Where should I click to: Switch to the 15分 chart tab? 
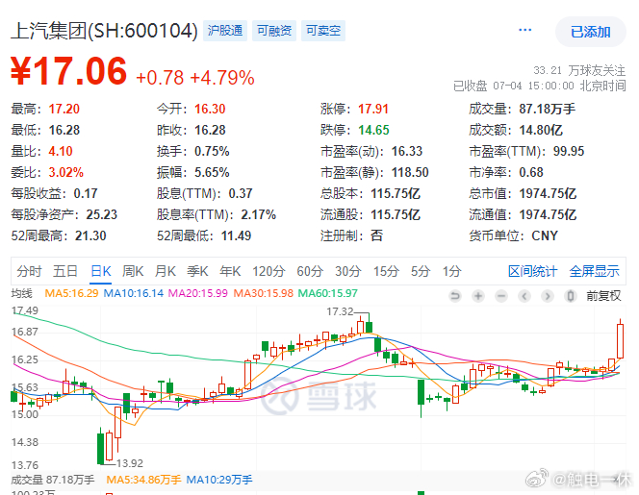point(386,271)
